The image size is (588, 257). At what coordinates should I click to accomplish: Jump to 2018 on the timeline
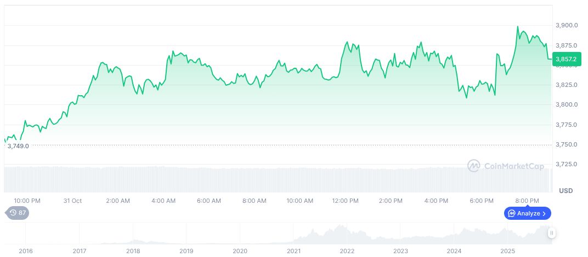tap(133, 251)
